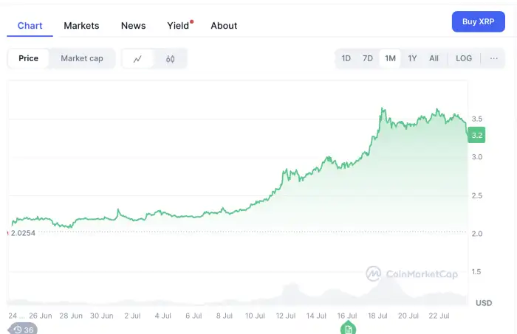Open the Markets tab
The image size is (517, 334).
(x=81, y=25)
